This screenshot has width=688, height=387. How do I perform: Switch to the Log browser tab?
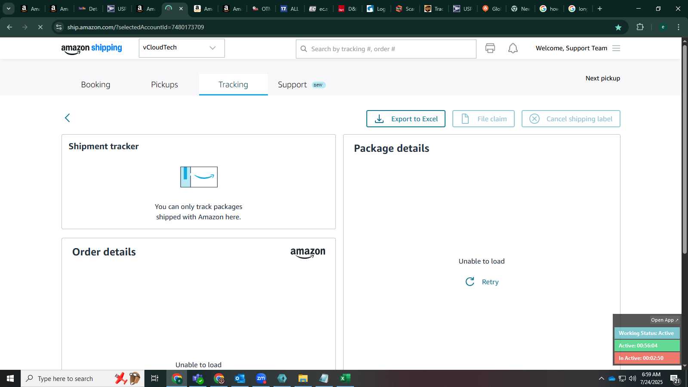(x=376, y=9)
